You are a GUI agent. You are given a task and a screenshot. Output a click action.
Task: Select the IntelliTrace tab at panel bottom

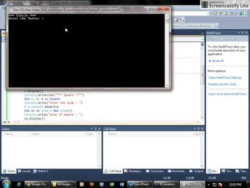click(x=213, y=171)
